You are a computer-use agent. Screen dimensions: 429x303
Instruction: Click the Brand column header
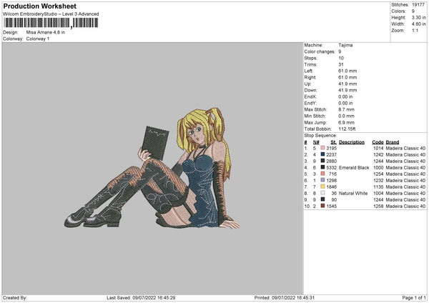393,142
